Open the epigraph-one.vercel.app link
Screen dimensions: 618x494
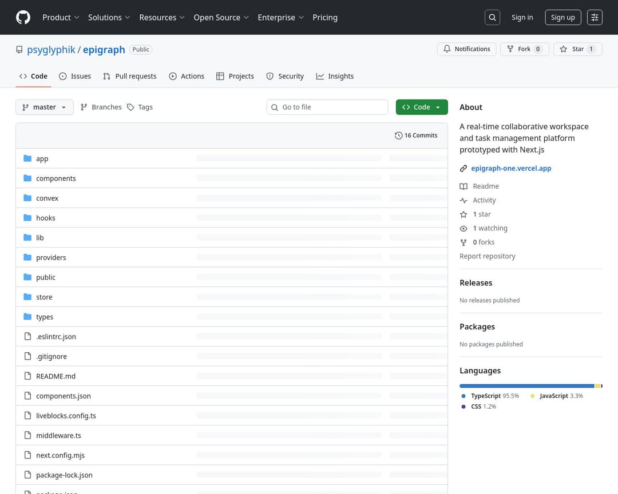coord(511,169)
